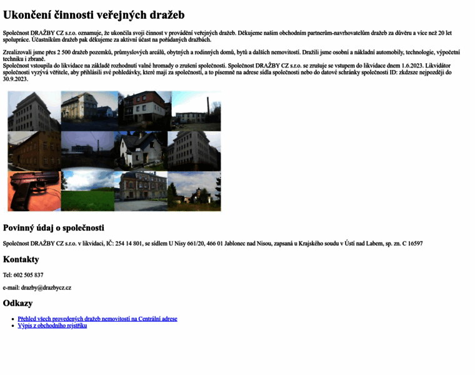Click the pistol photo in the collage
Screen dimensions: 475x375
[x=34, y=191]
